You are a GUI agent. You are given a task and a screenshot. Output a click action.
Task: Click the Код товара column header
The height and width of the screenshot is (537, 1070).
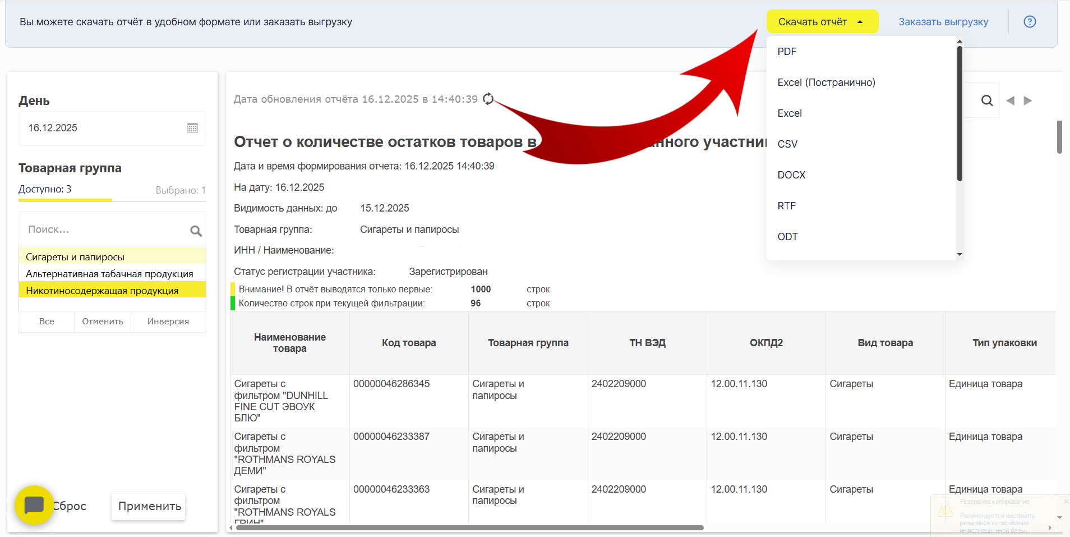[409, 343]
